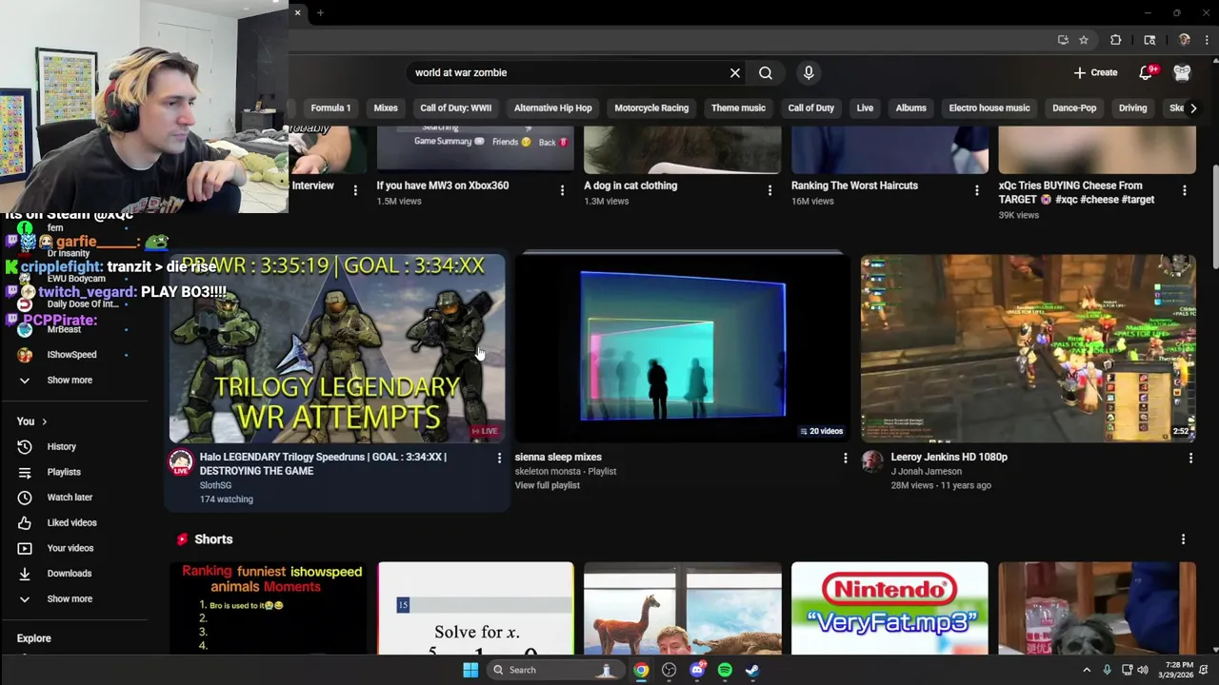The width and height of the screenshot is (1219, 685).
Task: Select the Electro house music chip
Action: click(989, 108)
